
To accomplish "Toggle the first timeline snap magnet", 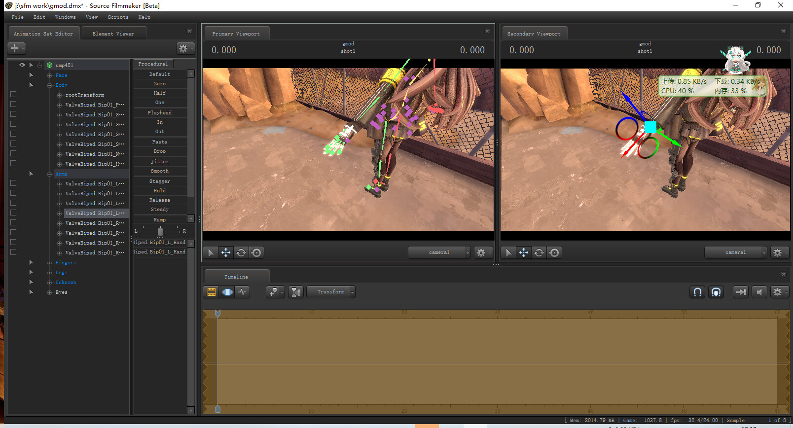I will [697, 292].
